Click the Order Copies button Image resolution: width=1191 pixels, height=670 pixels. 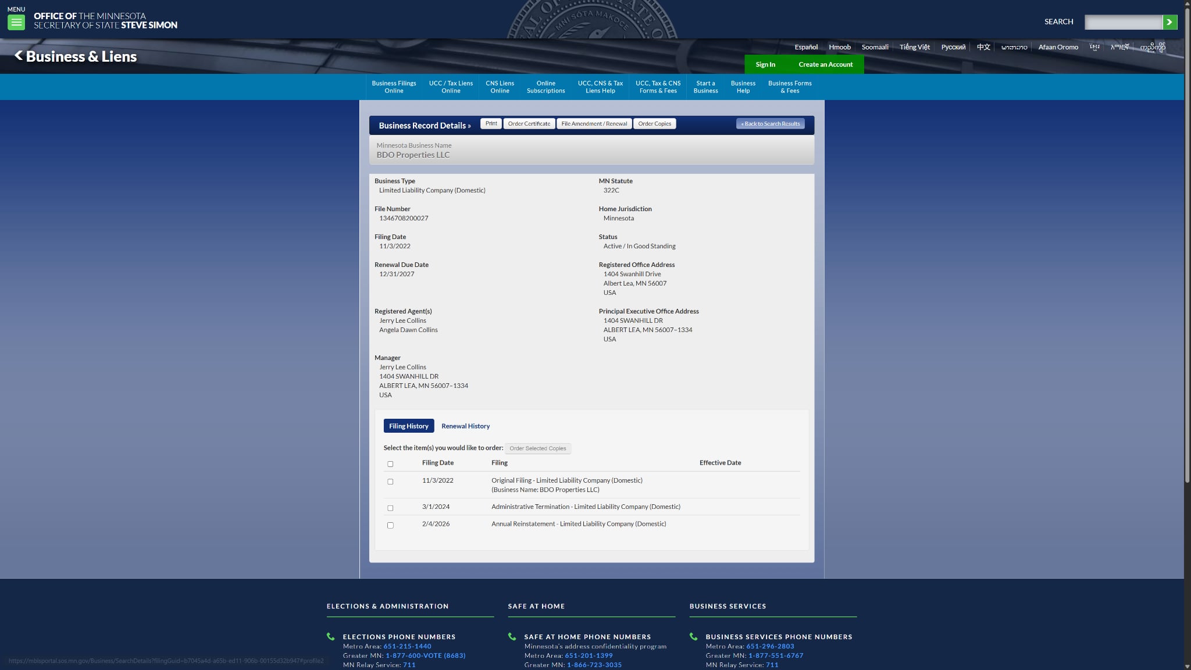click(x=655, y=124)
